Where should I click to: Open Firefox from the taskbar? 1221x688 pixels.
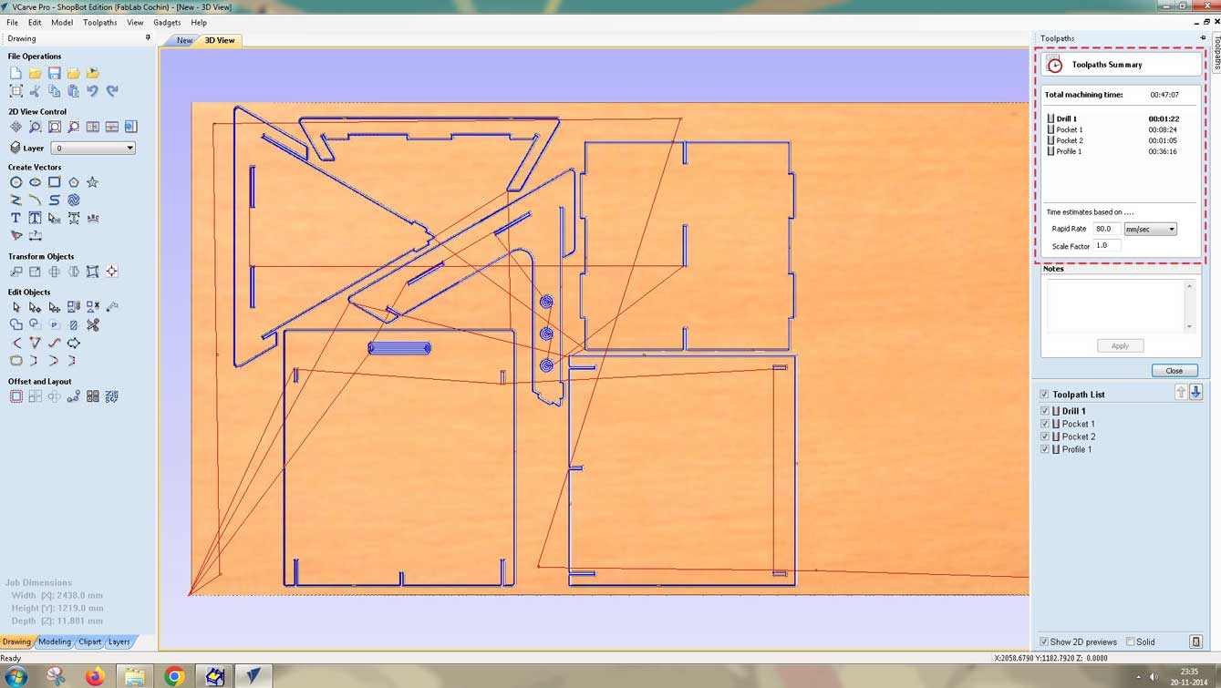[x=95, y=676]
